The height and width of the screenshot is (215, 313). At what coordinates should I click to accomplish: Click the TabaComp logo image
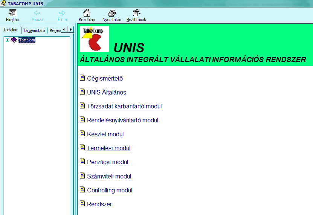(94, 39)
